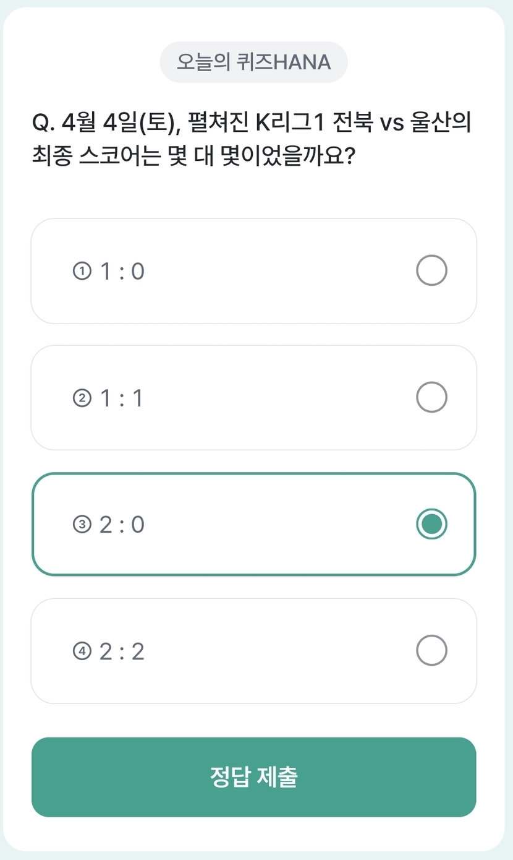Tap the circled number ④ icon
This screenshot has width=513, height=860.
pos(82,651)
